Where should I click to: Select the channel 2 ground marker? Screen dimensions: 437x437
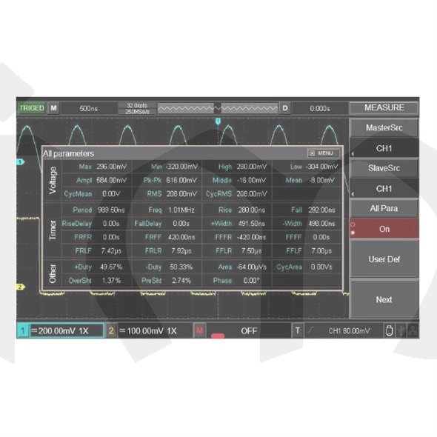(20, 287)
